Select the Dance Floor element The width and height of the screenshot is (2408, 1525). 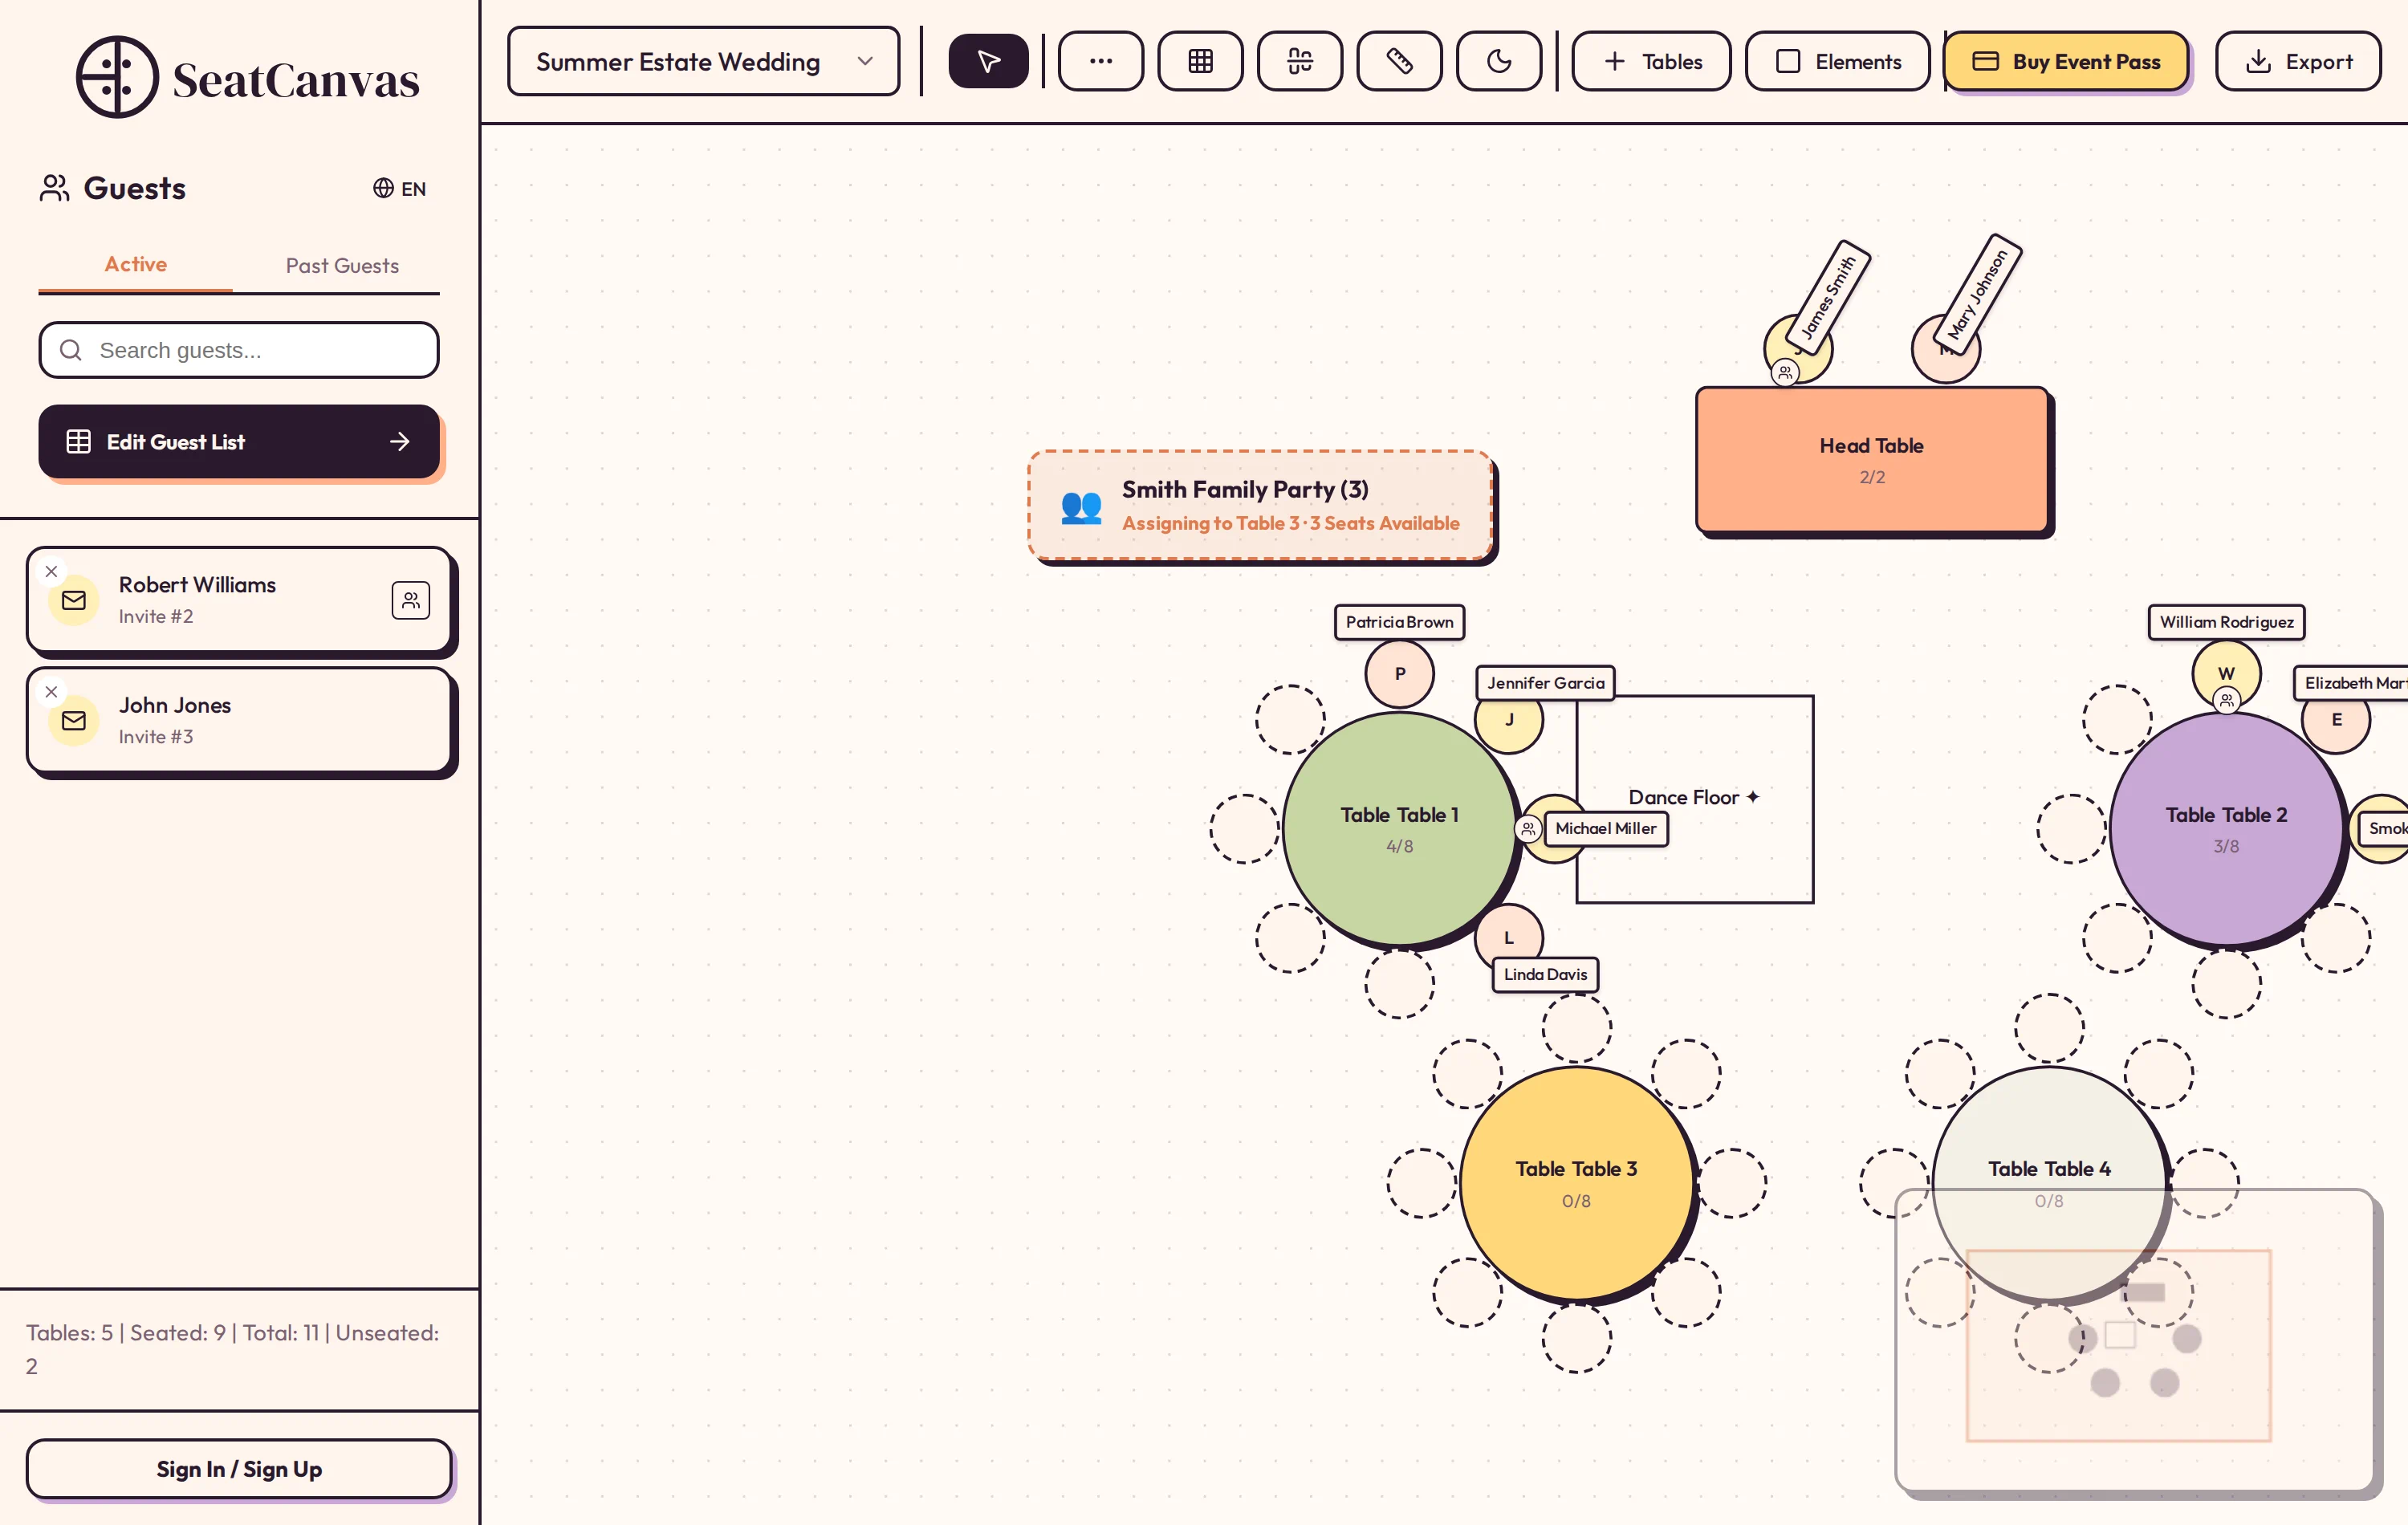[x=1694, y=799]
